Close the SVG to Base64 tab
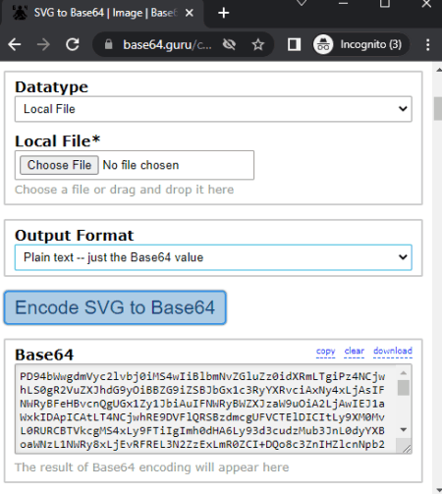Screen dimensions: 442x494 pos(190,13)
